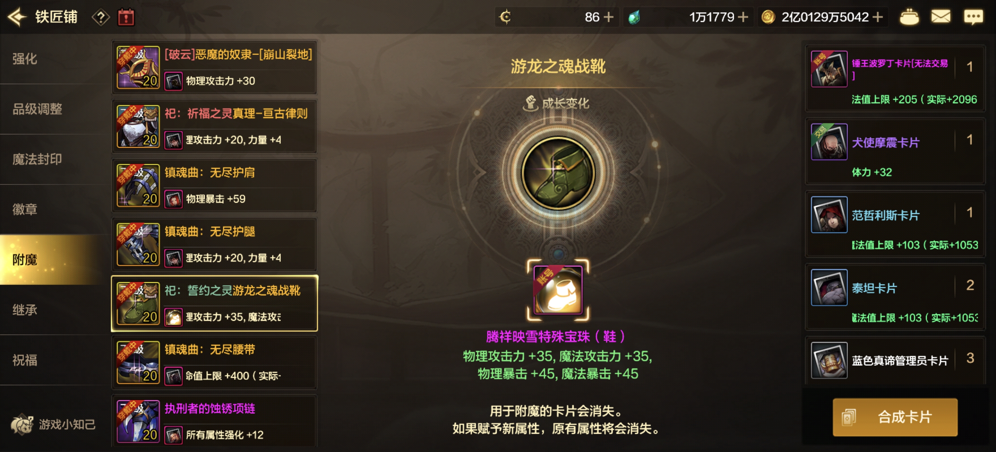Click the back arrow next to 铁匠铺

click(17, 17)
